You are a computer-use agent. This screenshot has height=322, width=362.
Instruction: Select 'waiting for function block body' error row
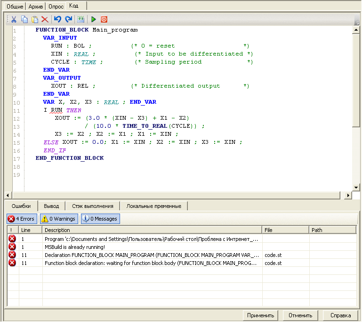pos(182,263)
